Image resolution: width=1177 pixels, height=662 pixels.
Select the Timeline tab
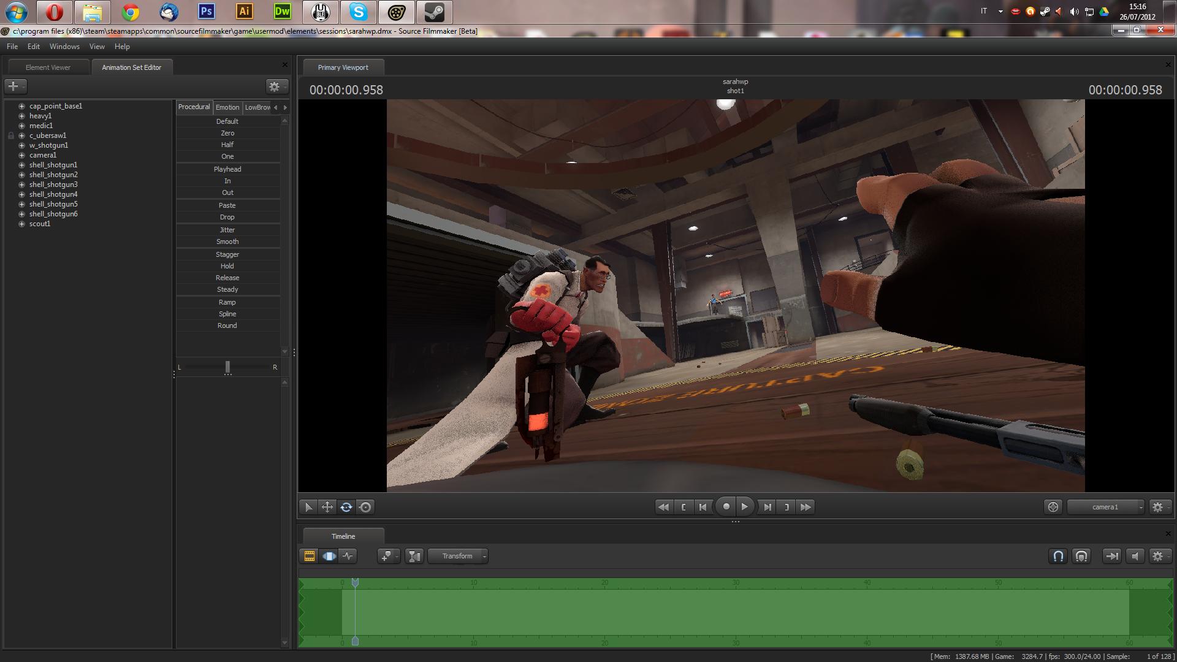point(343,536)
